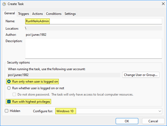Screen dimensions: 167x126
Task: Switch to the Triggers tab
Action: 24,14
